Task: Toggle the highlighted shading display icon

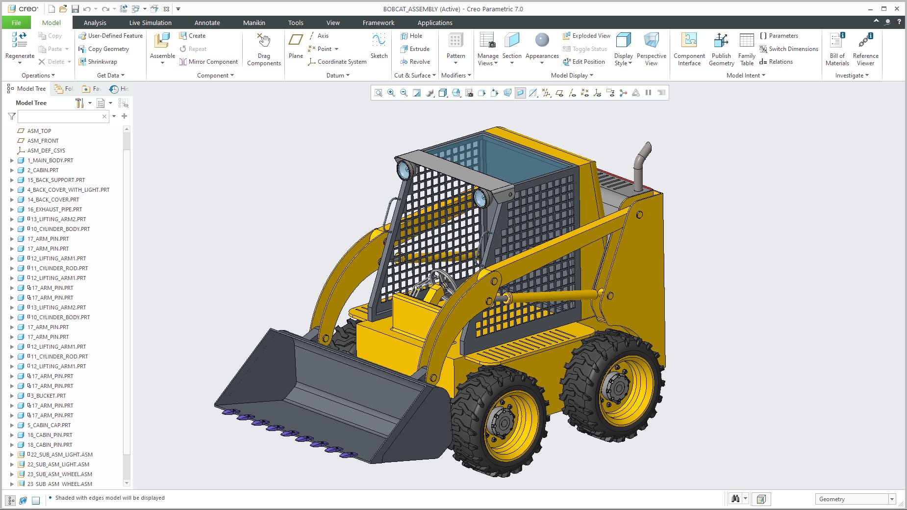Action: [x=520, y=93]
